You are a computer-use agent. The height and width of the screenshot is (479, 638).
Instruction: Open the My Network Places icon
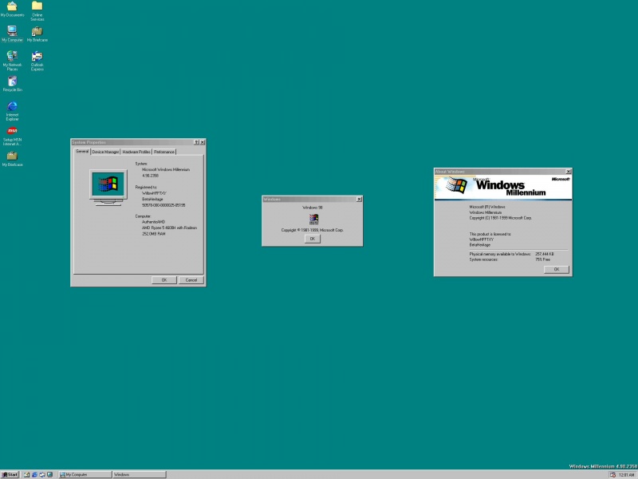click(12, 61)
